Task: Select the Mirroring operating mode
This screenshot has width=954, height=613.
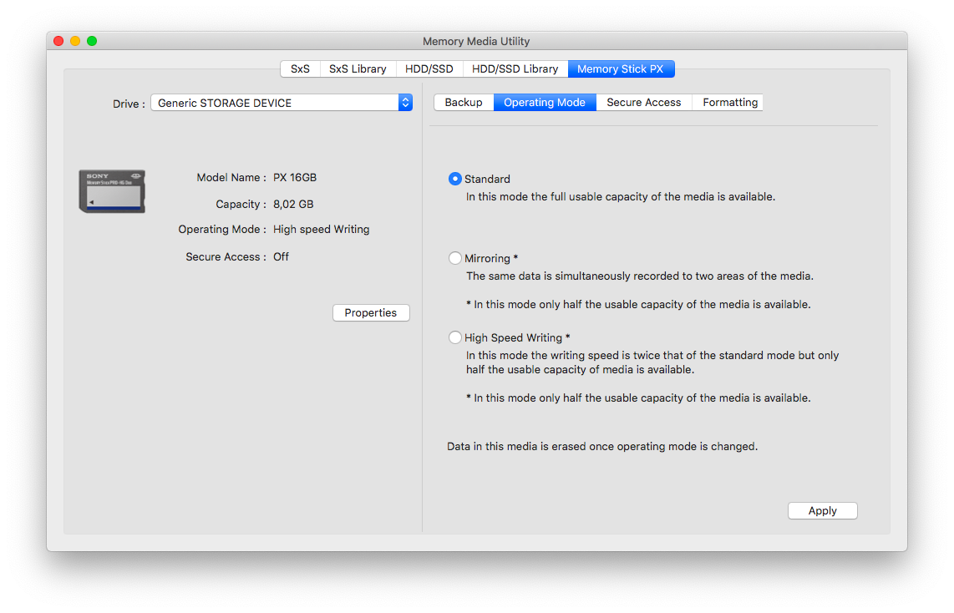Action: (454, 258)
